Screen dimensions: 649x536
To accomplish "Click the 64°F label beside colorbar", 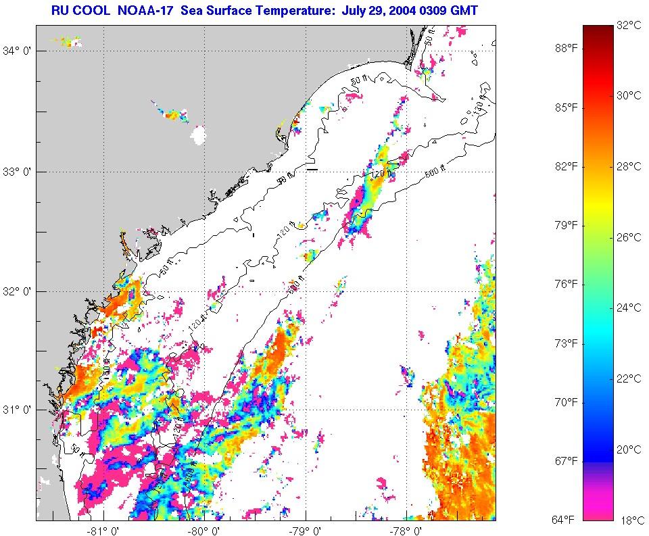I will click(563, 520).
